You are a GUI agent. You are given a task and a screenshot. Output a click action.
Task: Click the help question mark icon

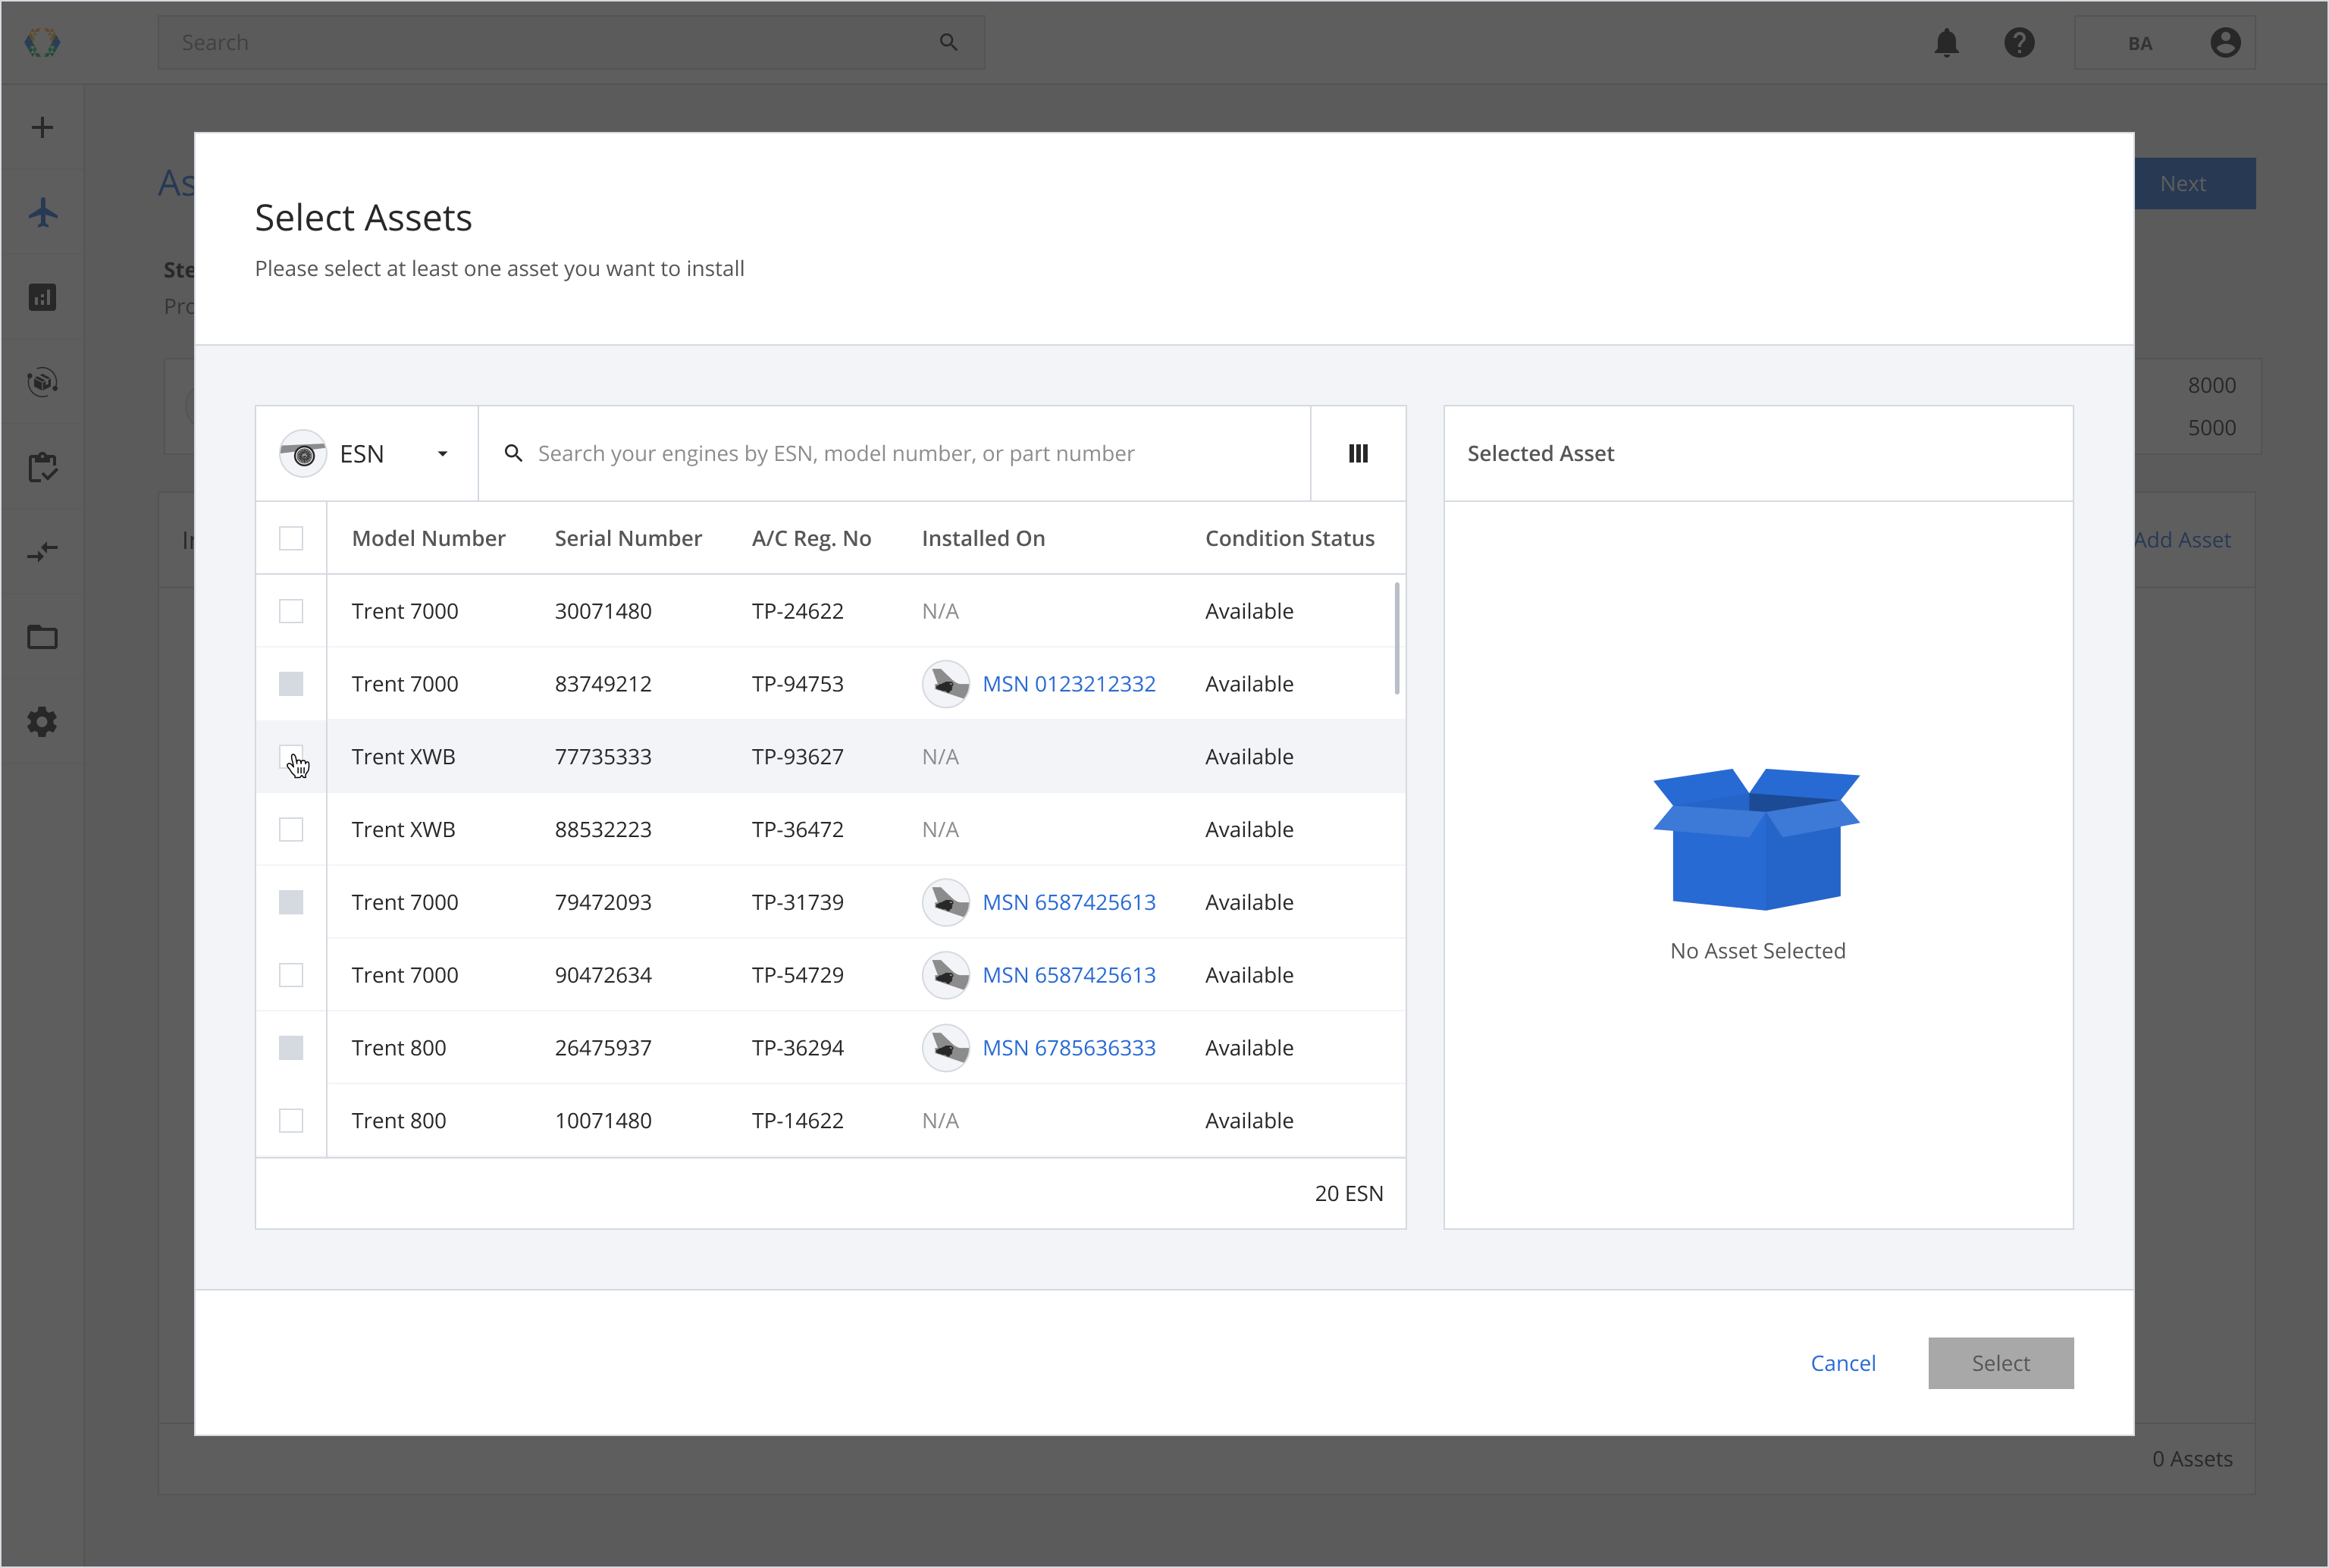(x=2019, y=42)
